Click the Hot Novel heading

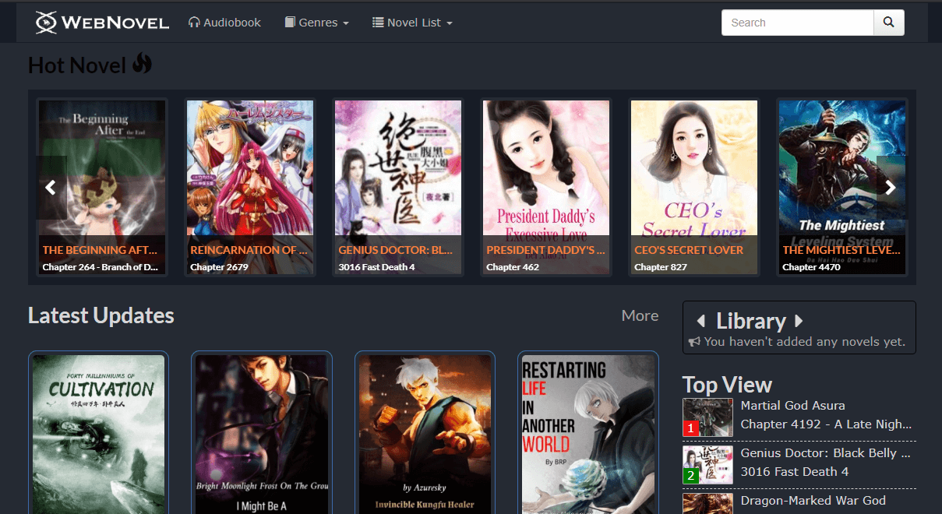pyautogui.click(x=90, y=65)
